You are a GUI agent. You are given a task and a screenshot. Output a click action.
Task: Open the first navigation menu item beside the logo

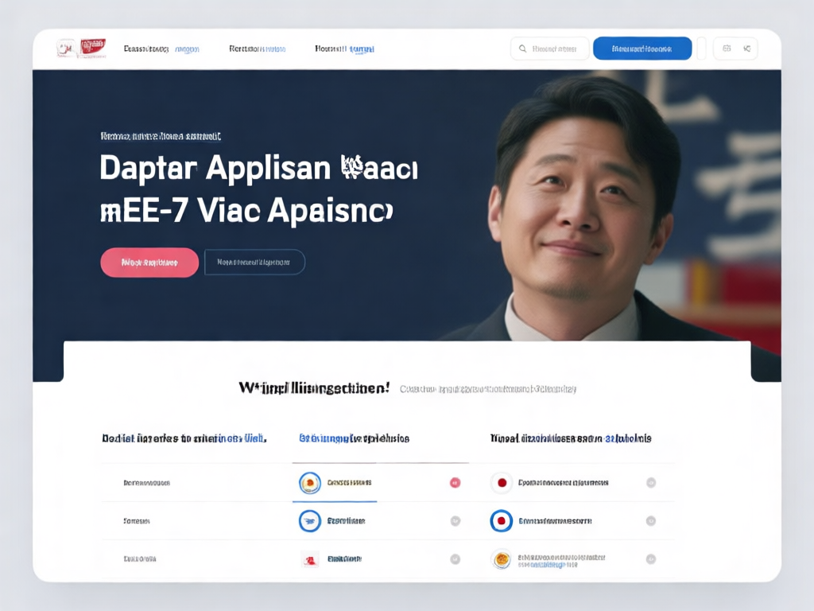(161, 49)
